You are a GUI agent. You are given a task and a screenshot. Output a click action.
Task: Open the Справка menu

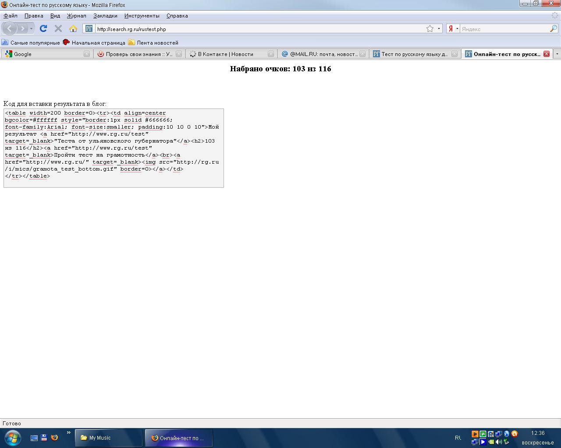click(177, 16)
